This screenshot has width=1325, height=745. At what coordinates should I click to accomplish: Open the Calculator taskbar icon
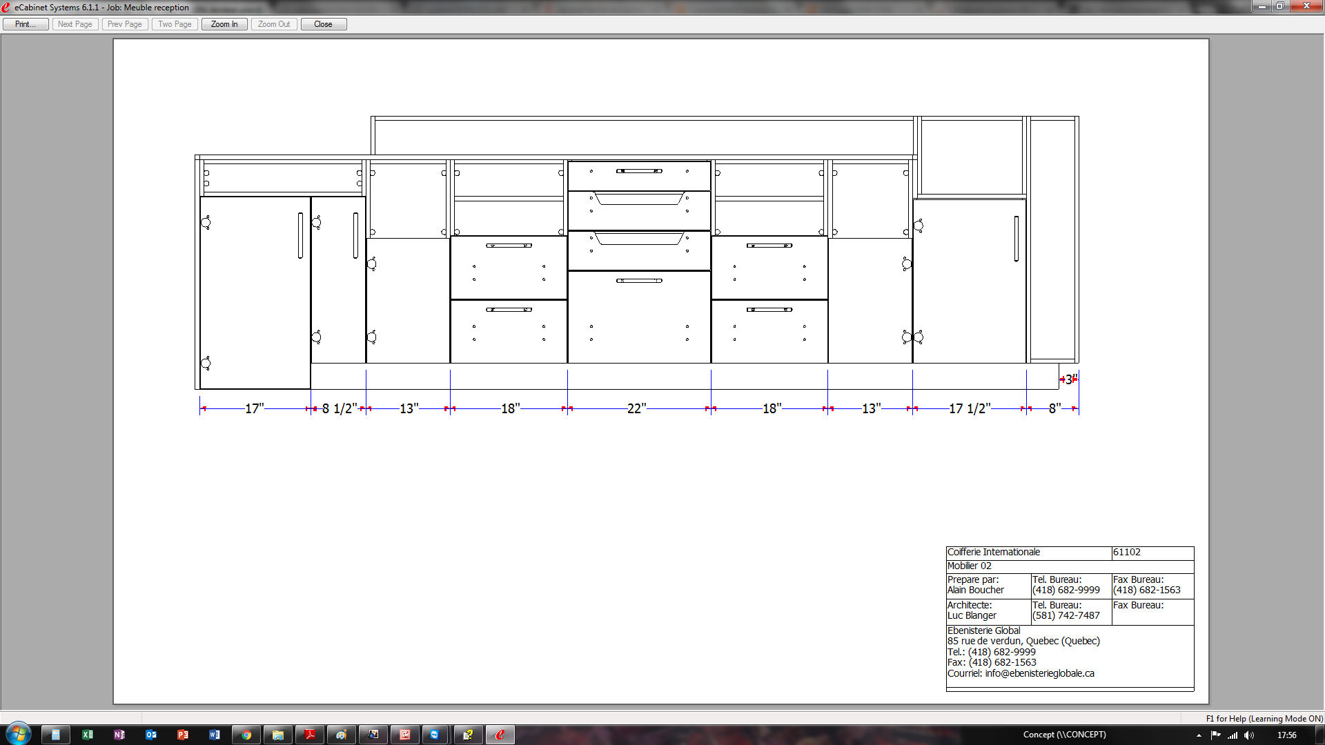click(56, 735)
